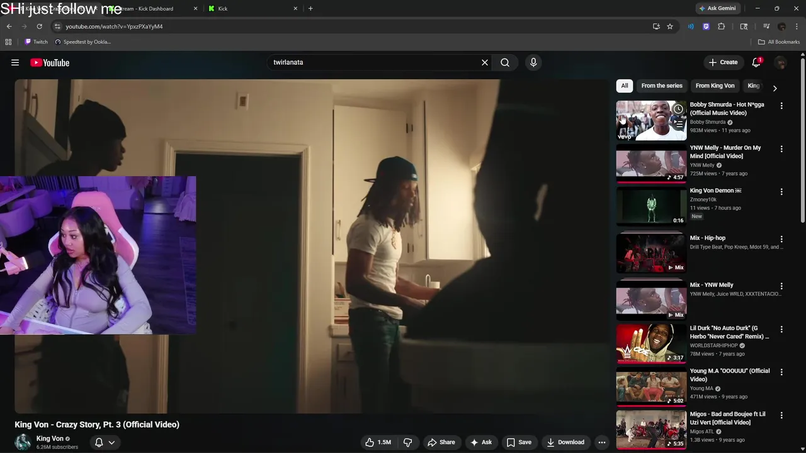Screen dimensions: 806x453
Task: Open the King Von channel name link
Action: tap(50, 439)
